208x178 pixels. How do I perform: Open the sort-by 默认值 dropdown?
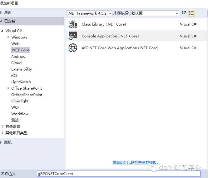[155, 13]
